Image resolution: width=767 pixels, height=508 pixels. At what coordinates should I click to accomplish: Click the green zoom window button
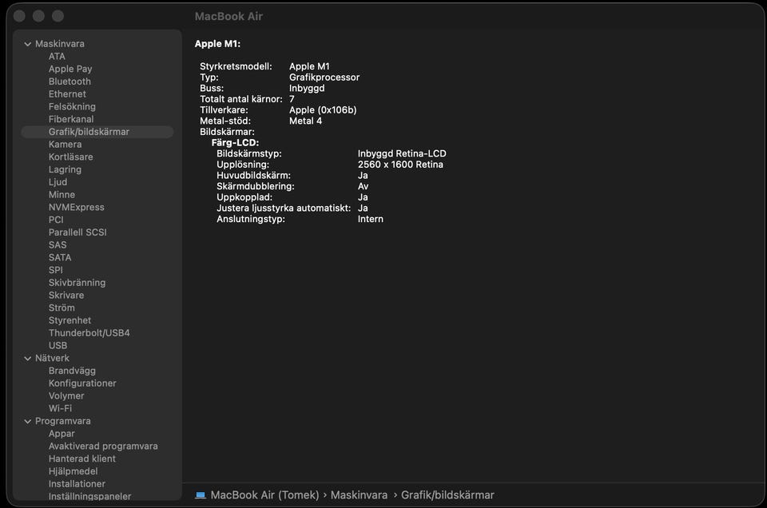pos(58,16)
